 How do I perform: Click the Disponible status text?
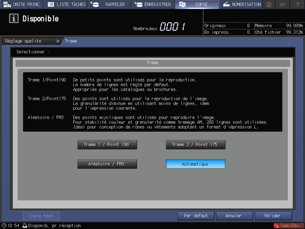click(41, 19)
